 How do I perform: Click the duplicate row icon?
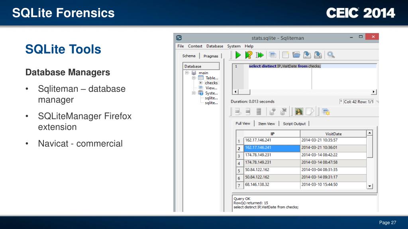tap(248, 112)
